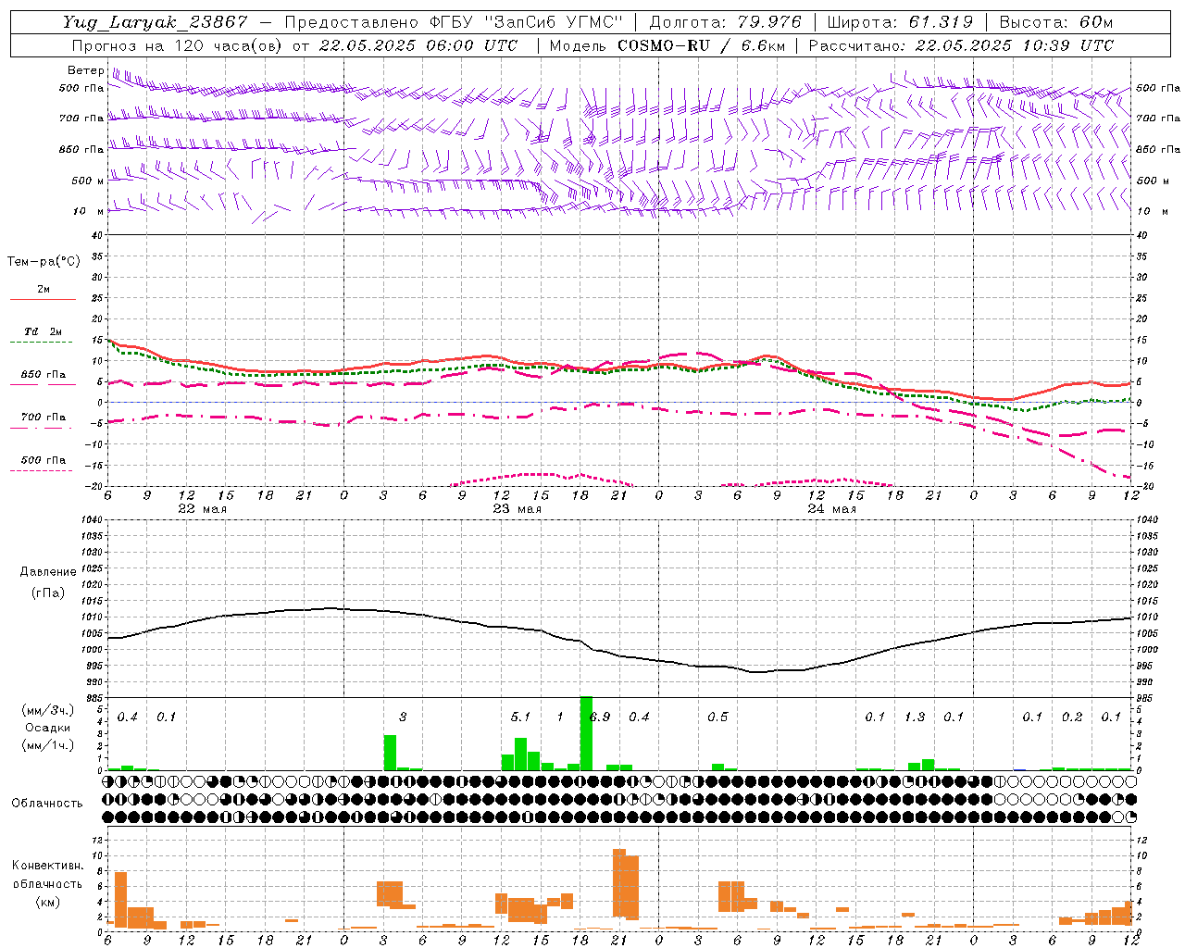Screen dimensions: 1185x948
Task: Click the 1.3 precipitation amount value
Action: (915, 717)
